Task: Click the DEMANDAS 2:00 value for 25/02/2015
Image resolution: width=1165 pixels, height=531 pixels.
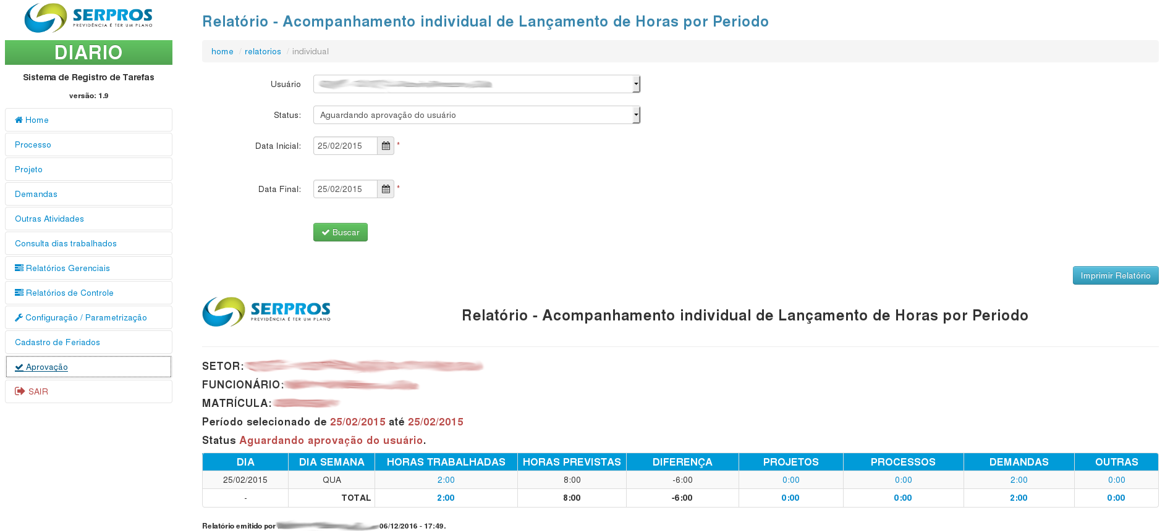Action: 1019,480
